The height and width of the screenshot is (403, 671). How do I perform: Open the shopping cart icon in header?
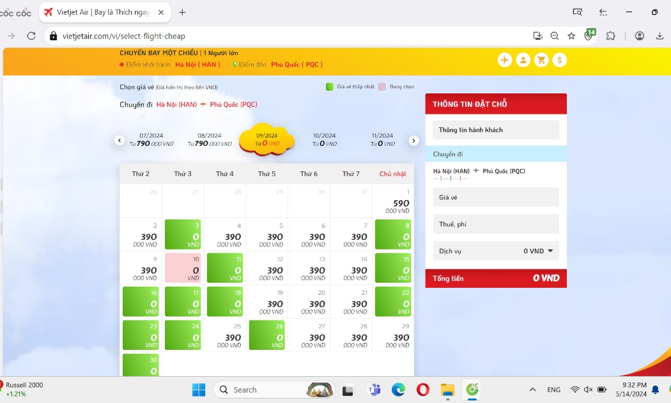541,60
